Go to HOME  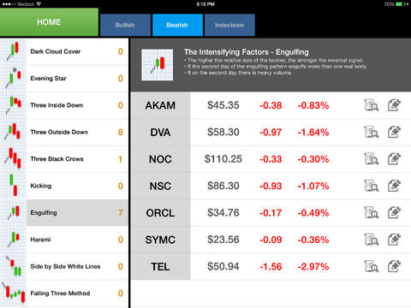point(49,22)
